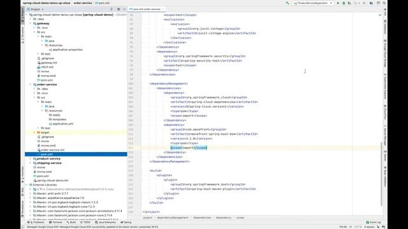Open the Maven right sidebar tab
Image resolution: width=408 pixels, height=229 pixels.
tap(385, 156)
